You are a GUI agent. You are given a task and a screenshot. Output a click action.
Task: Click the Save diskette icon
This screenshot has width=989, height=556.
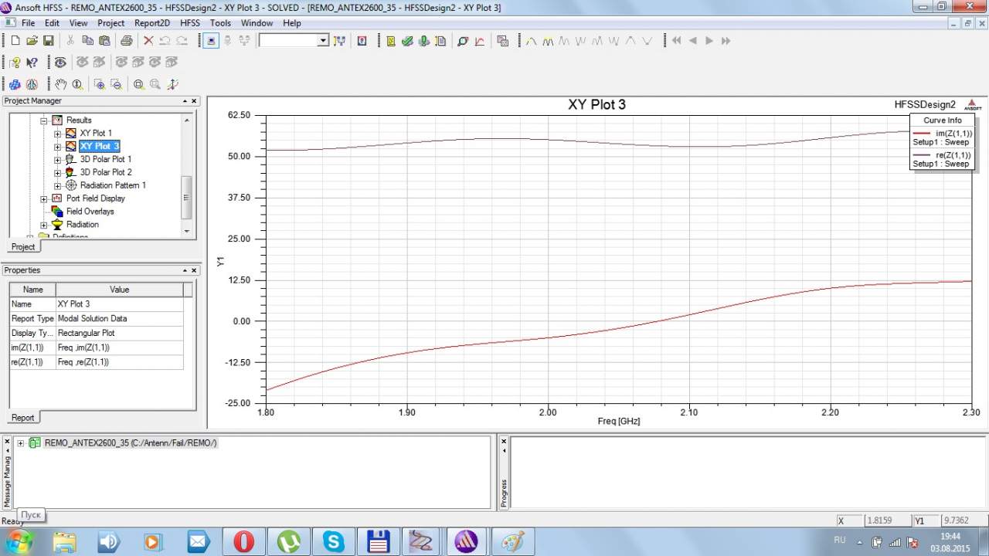click(48, 41)
